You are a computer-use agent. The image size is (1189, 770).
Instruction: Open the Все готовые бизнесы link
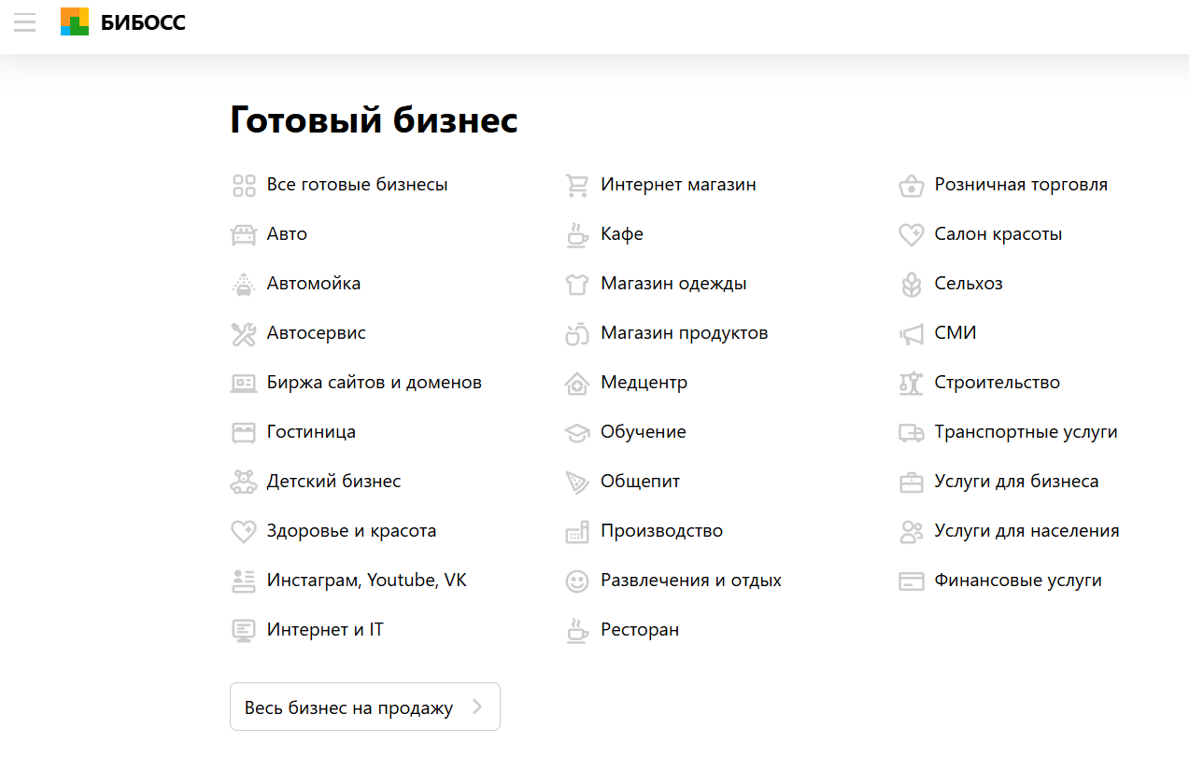click(x=357, y=185)
